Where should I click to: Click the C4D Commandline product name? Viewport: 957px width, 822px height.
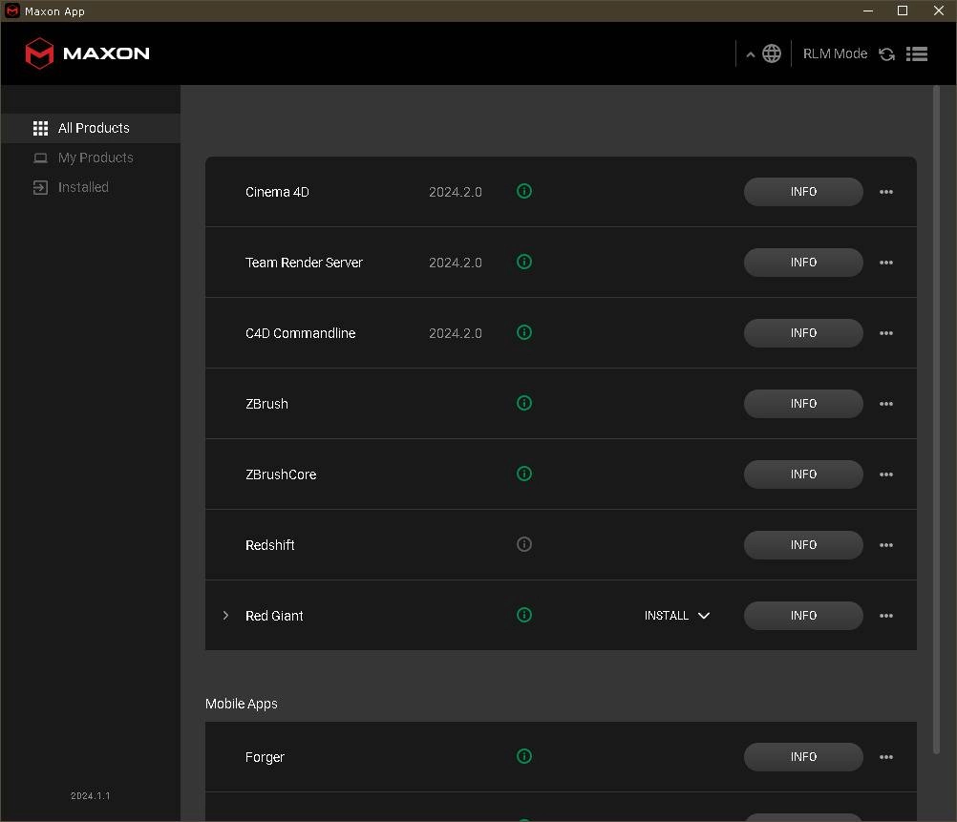tap(300, 333)
